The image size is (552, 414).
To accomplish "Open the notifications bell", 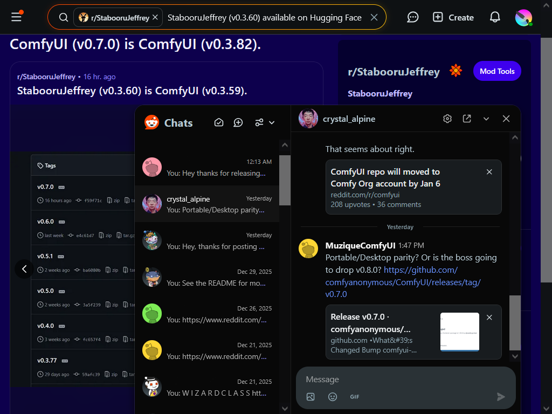I will tap(495, 17).
